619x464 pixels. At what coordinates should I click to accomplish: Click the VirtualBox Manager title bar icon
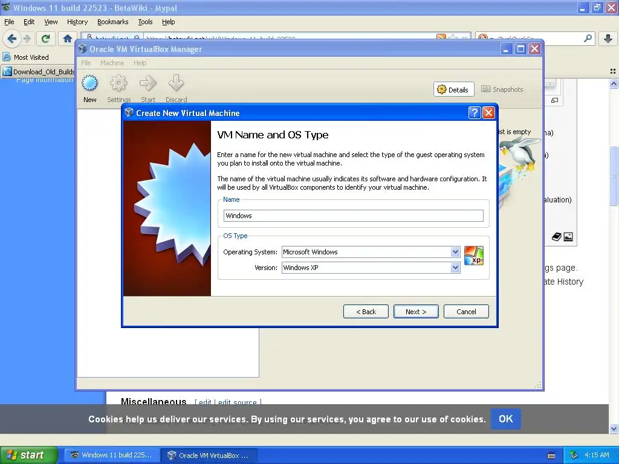82,49
